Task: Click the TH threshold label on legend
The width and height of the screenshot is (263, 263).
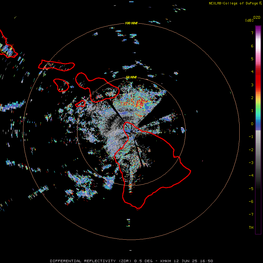Action: pos(251,228)
